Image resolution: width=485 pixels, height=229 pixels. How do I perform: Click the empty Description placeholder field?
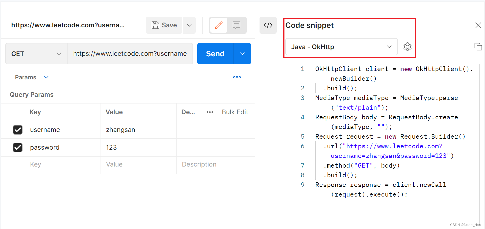click(x=216, y=164)
